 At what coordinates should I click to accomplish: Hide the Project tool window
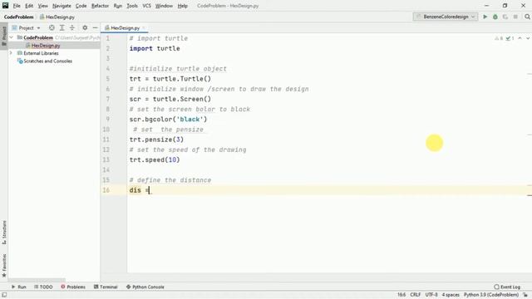[x=96, y=27]
